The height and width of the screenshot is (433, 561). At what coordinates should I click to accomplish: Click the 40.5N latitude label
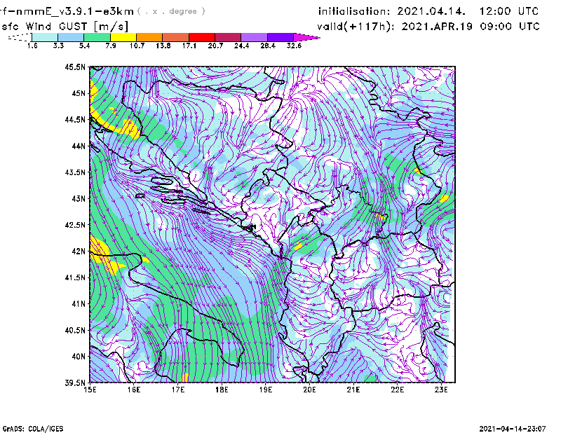coord(75,331)
